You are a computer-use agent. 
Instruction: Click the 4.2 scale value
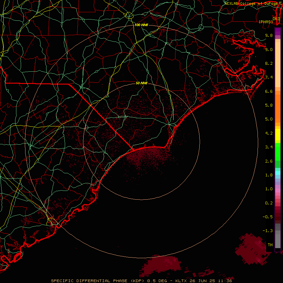[x=269, y=133]
